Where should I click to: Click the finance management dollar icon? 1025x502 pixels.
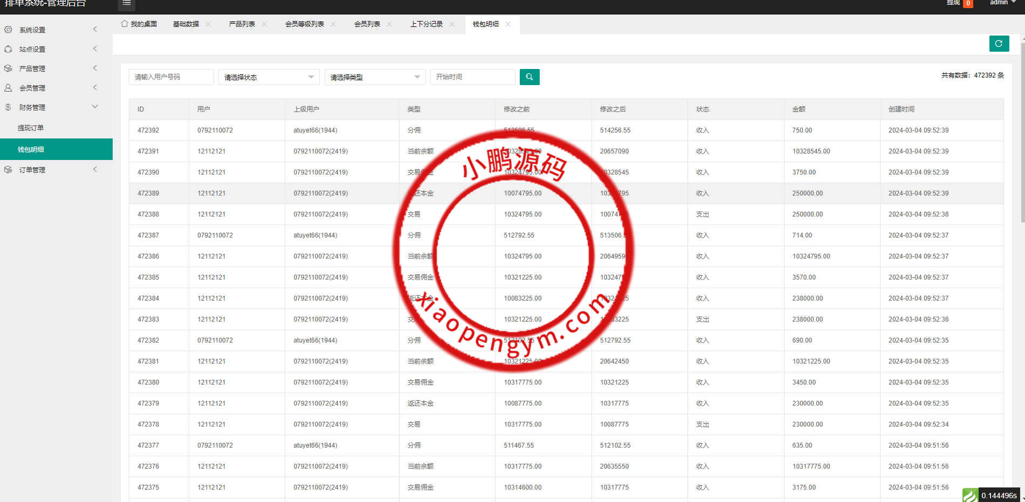point(8,107)
